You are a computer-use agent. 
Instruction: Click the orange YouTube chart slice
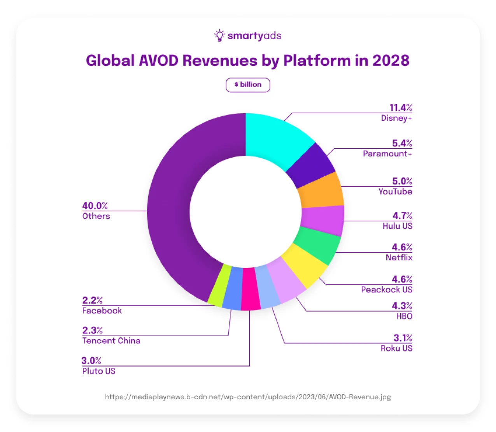click(321, 191)
